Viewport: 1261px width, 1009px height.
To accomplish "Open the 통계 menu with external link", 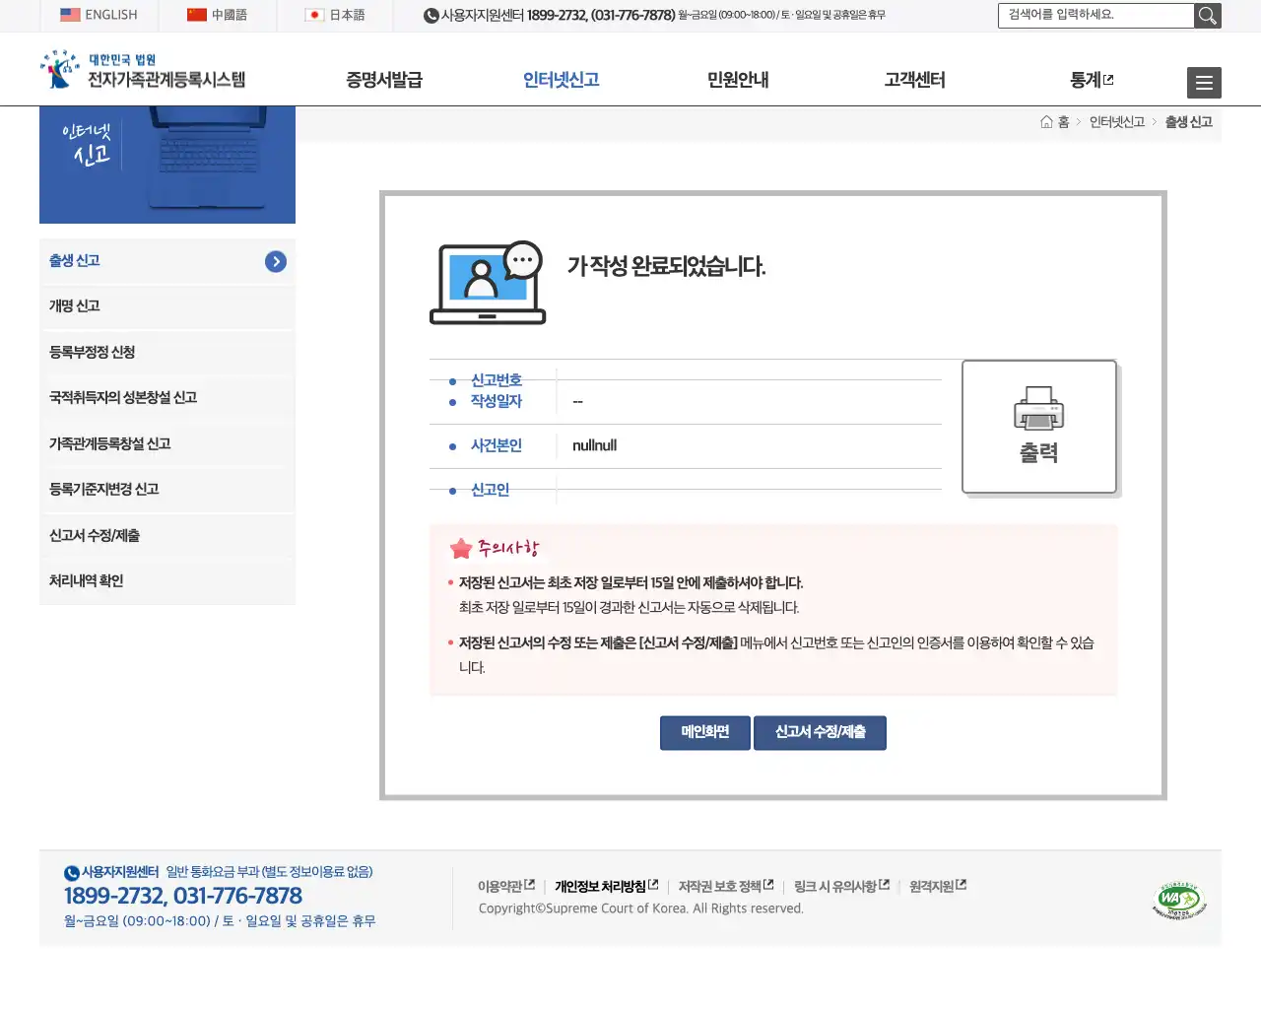I will point(1092,80).
